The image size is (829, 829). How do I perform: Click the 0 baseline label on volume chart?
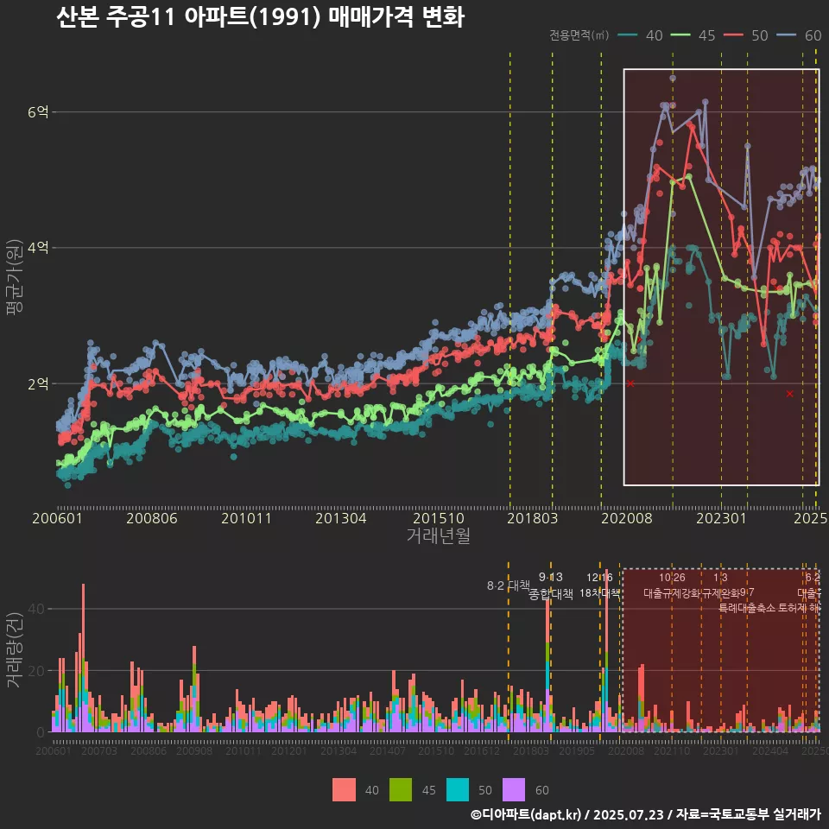41,733
